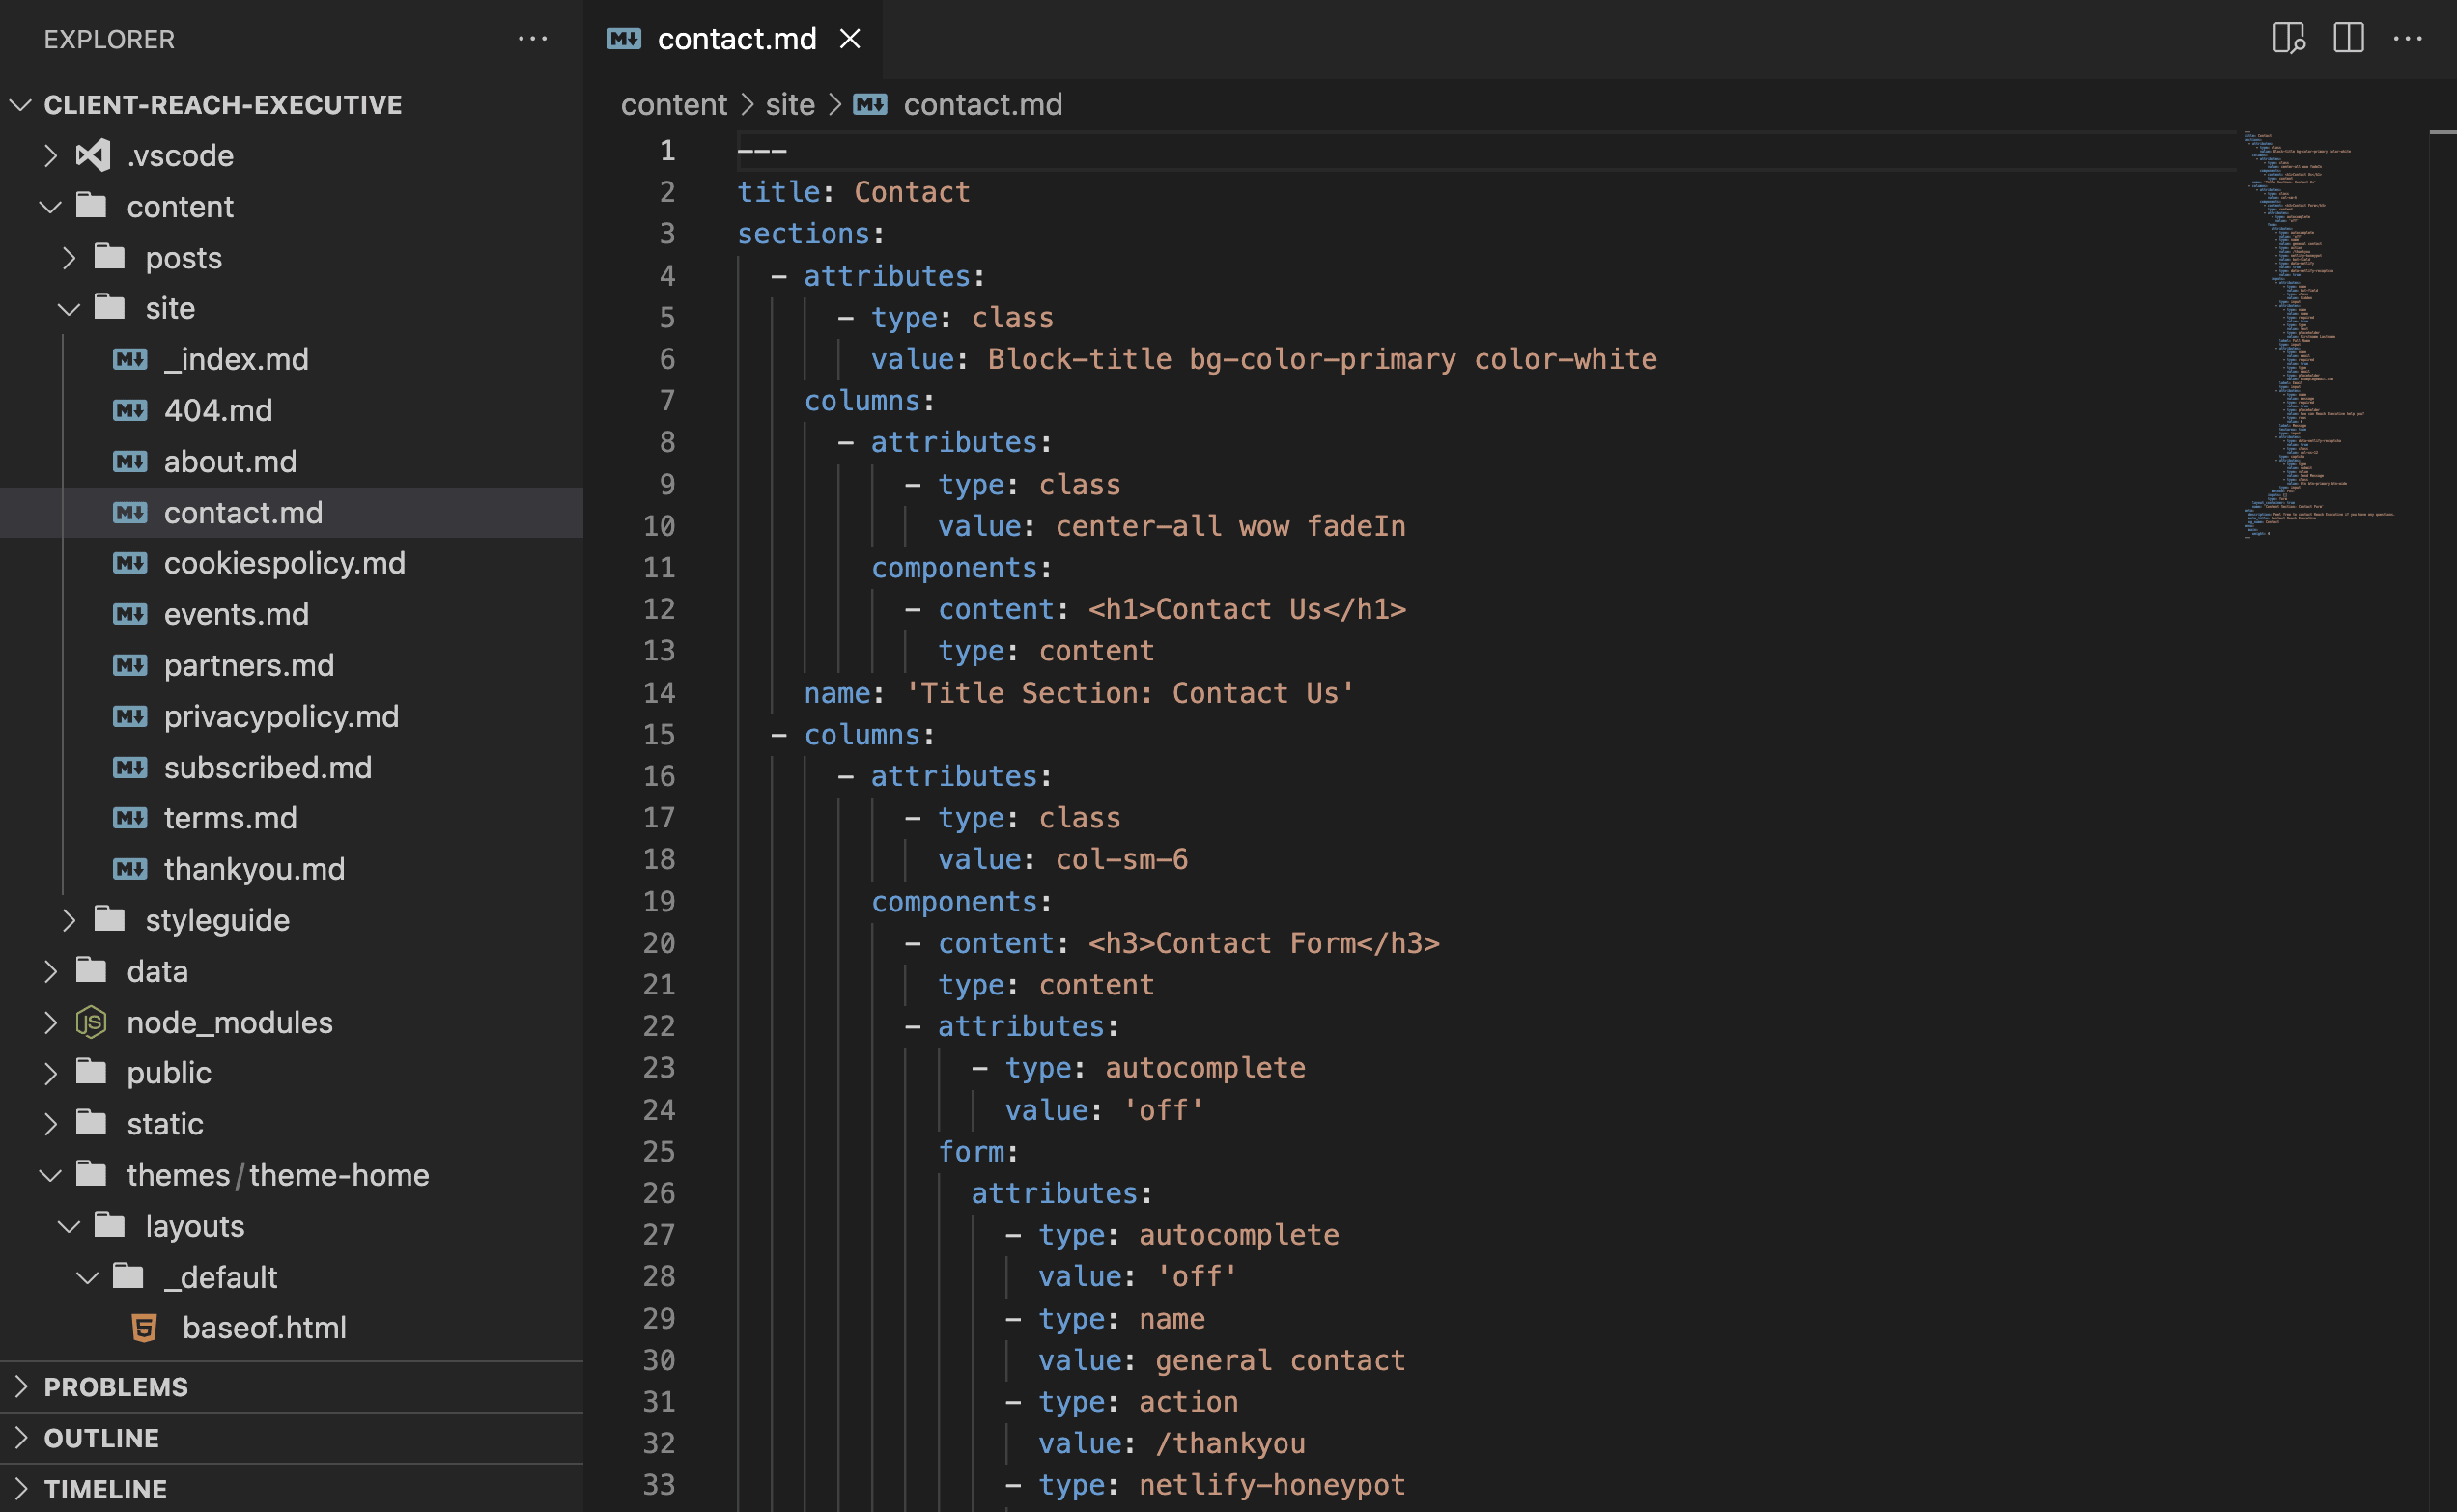Click the markdown icon in the breadcrumb

(870, 104)
